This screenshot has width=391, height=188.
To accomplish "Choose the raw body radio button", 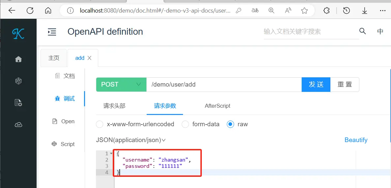I will (230, 124).
